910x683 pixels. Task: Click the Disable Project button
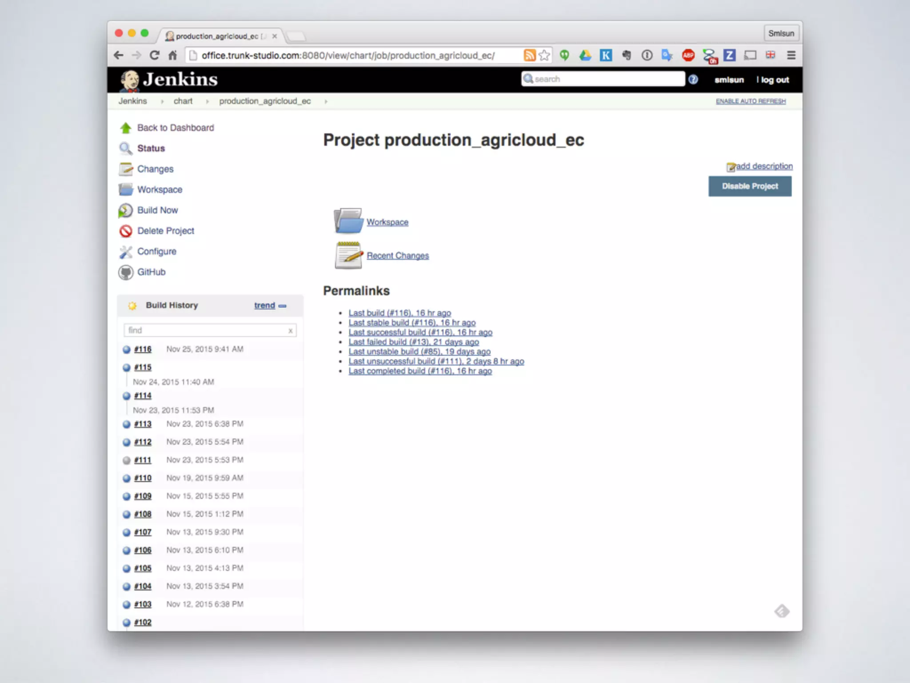pos(750,186)
